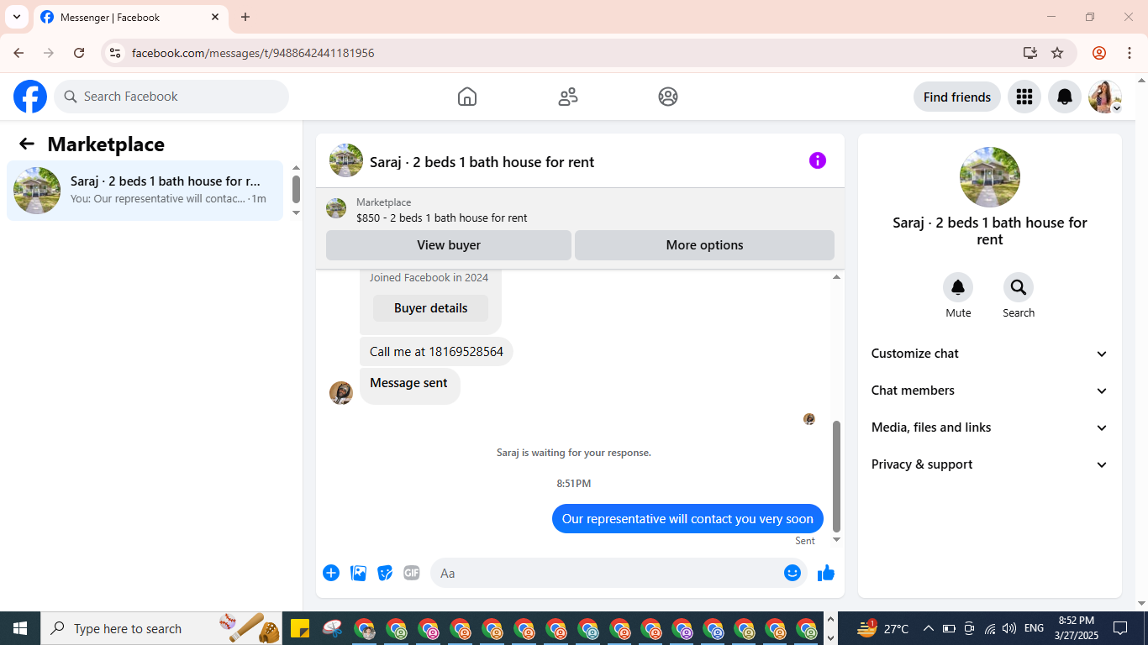Open the account profile picture menu

(x=1105, y=97)
